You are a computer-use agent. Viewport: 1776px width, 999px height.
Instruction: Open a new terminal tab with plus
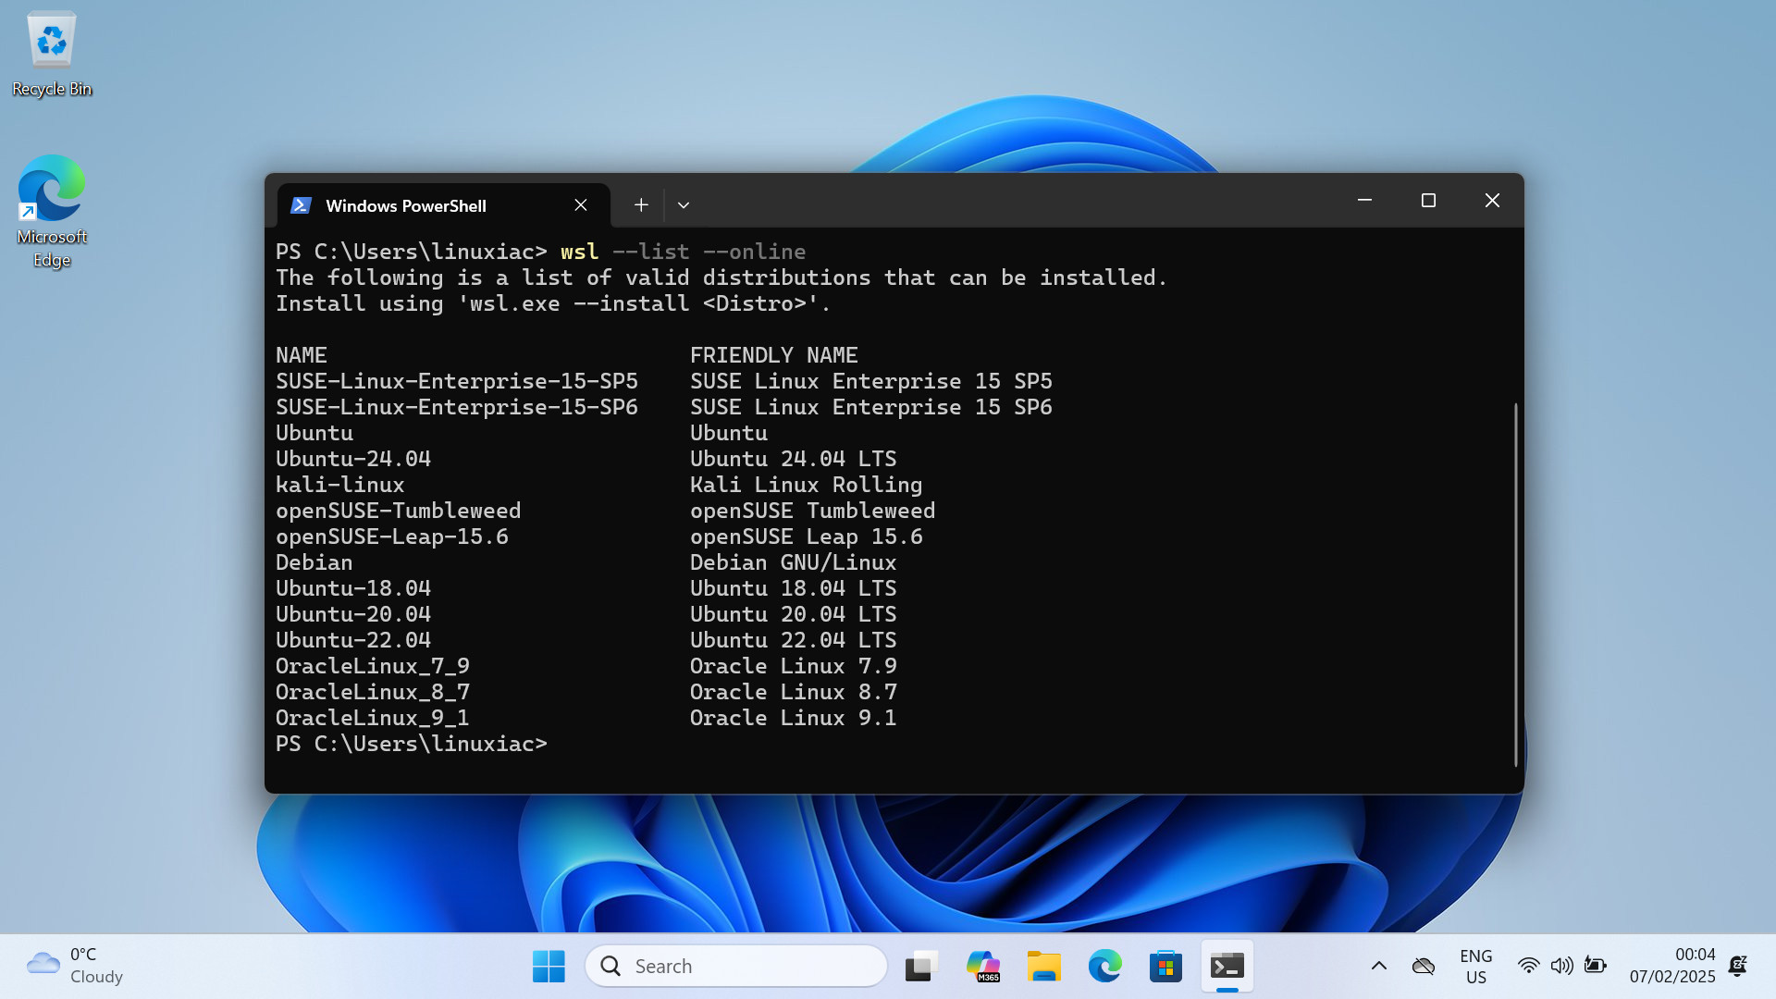point(641,205)
